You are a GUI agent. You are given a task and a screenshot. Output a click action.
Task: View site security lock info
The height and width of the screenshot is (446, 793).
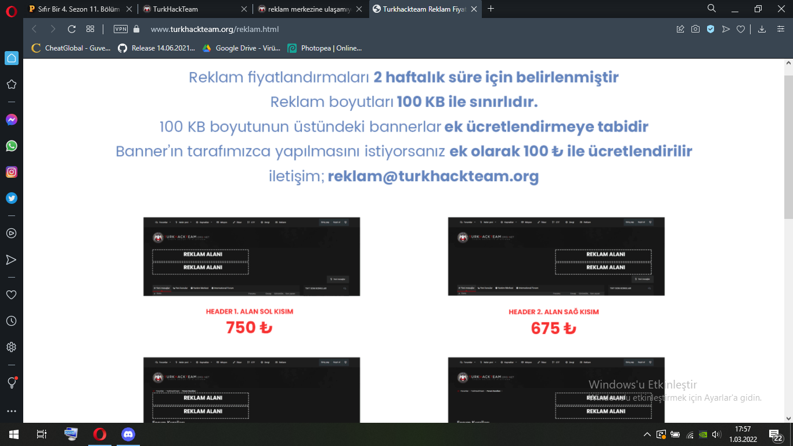[x=136, y=29]
